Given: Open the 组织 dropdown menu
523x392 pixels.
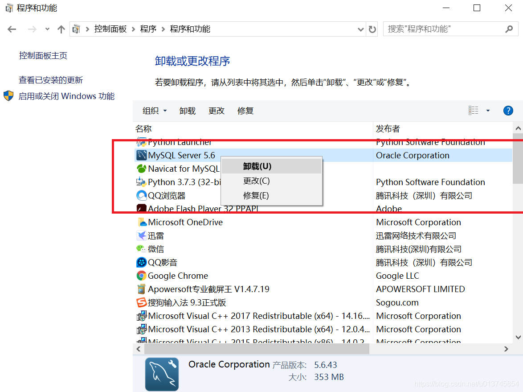Looking at the screenshot, I should (x=155, y=111).
